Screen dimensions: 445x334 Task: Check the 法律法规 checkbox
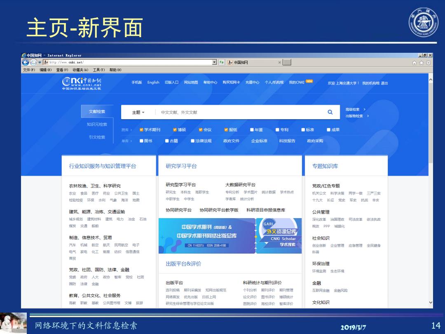tap(193, 141)
